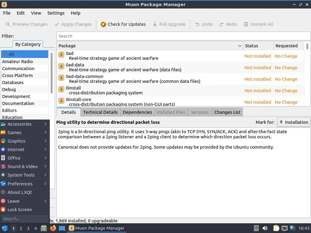Expand the Leave submenu arrow
The height and width of the screenshot is (233, 311).
pyautogui.click(x=46, y=201)
